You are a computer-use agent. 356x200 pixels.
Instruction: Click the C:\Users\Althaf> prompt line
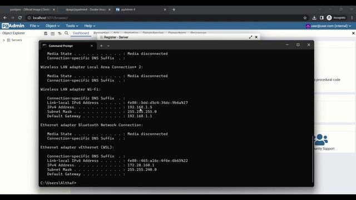coord(58,183)
